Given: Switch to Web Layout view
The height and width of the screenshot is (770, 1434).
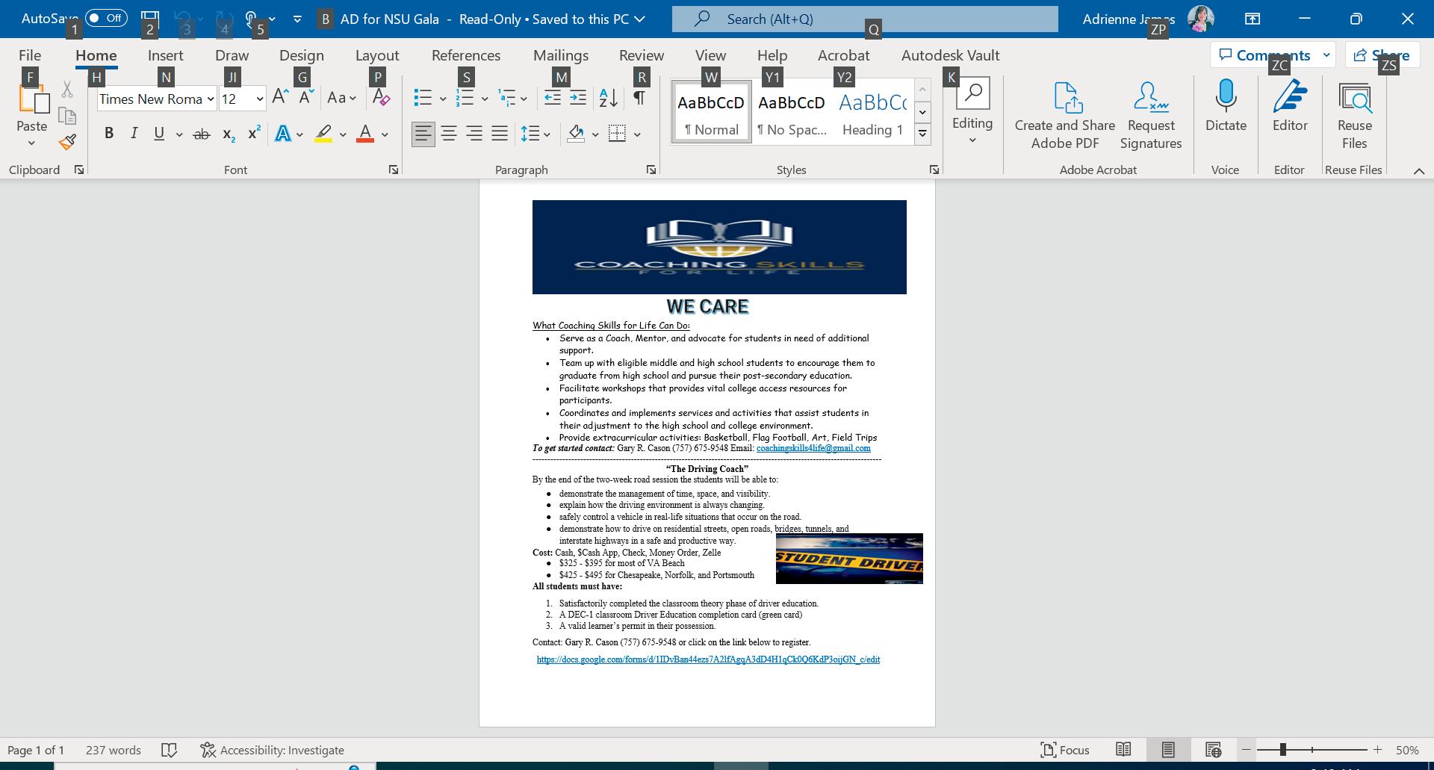Looking at the screenshot, I should point(1213,750).
